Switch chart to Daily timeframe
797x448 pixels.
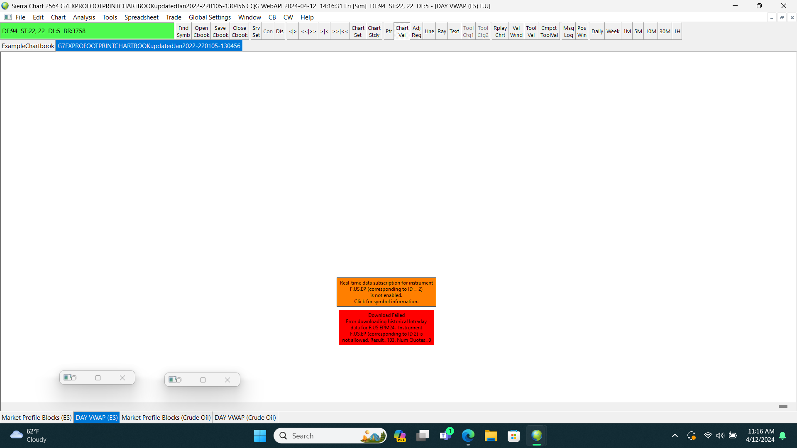click(597, 32)
